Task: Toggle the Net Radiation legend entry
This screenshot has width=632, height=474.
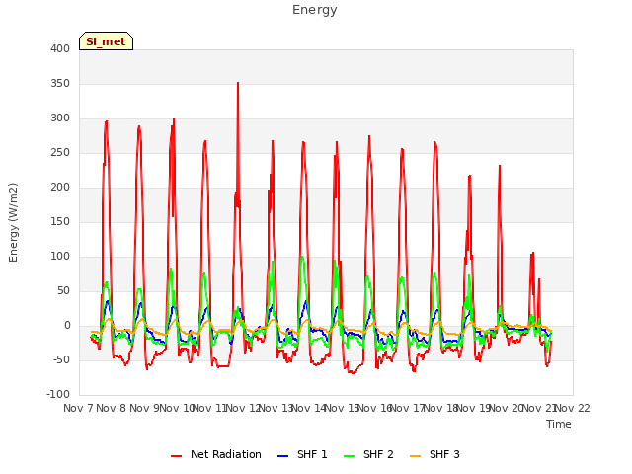Action: (216, 454)
